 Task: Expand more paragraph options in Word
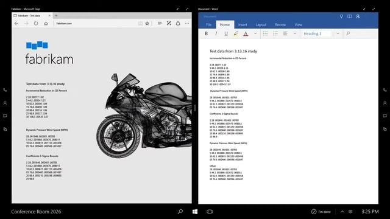tap(295, 33)
